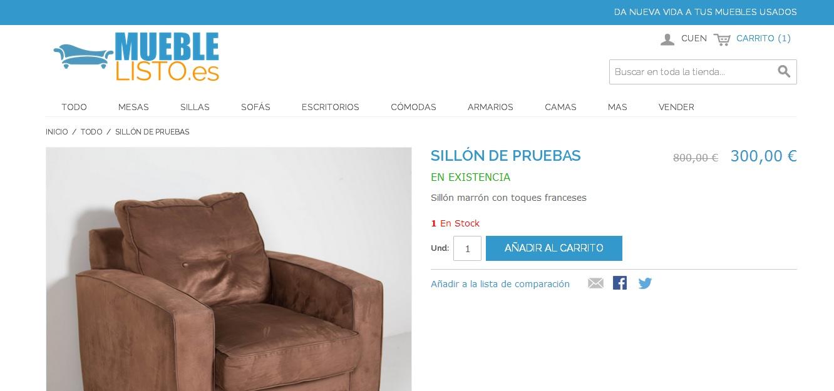Viewport: 834px width, 391px height.
Task: Share product on Twitter
Action: click(645, 283)
